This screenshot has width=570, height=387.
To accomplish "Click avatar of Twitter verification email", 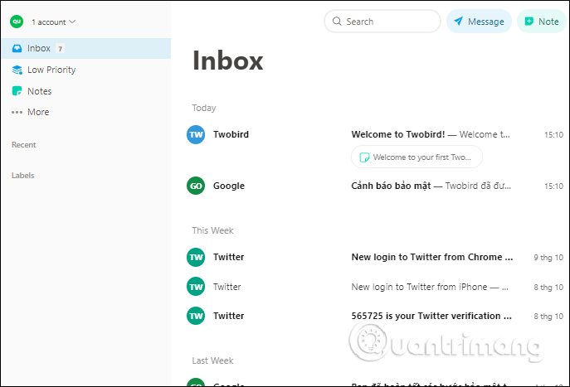I will 196,316.
